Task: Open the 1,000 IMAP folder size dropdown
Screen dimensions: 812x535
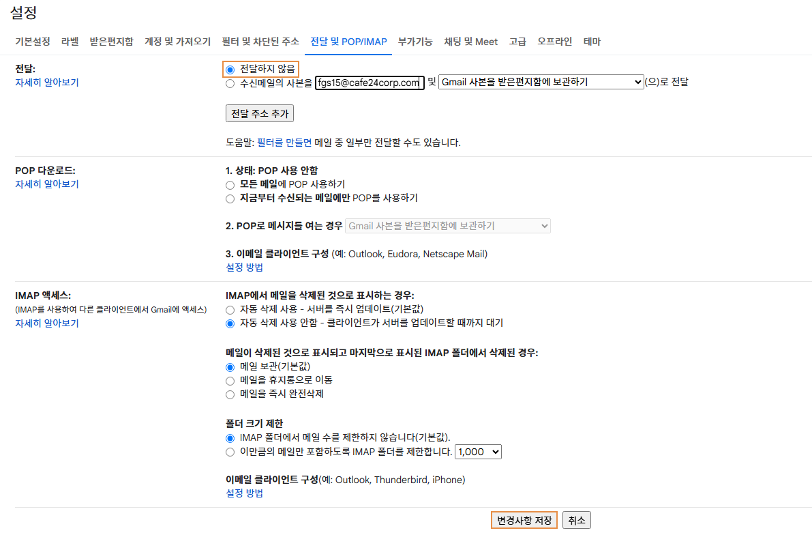Action: point(478,452)
